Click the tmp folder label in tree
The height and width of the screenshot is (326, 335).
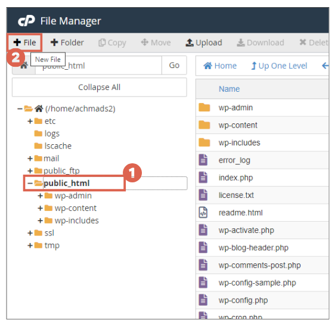52,246
